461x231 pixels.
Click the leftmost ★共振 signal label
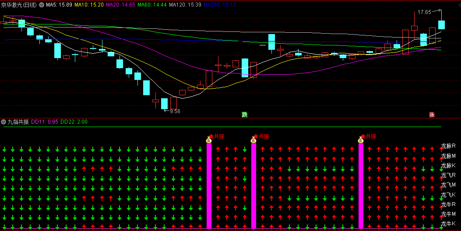click(x=217, y=136)
